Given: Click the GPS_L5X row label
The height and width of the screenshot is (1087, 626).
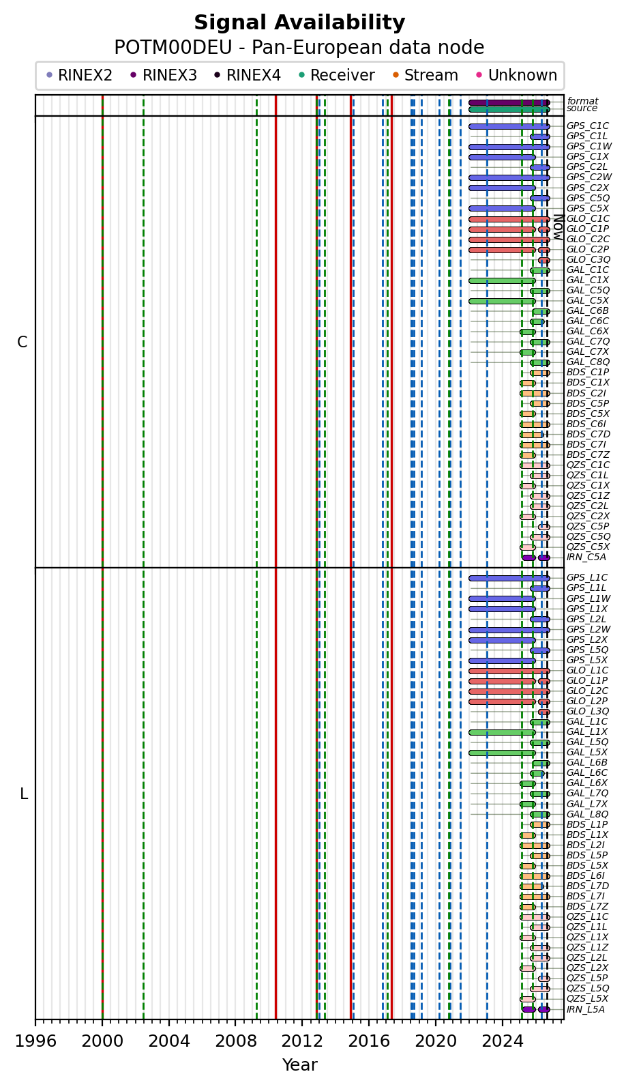Looking at the screenshot, I should pos(587,661).
